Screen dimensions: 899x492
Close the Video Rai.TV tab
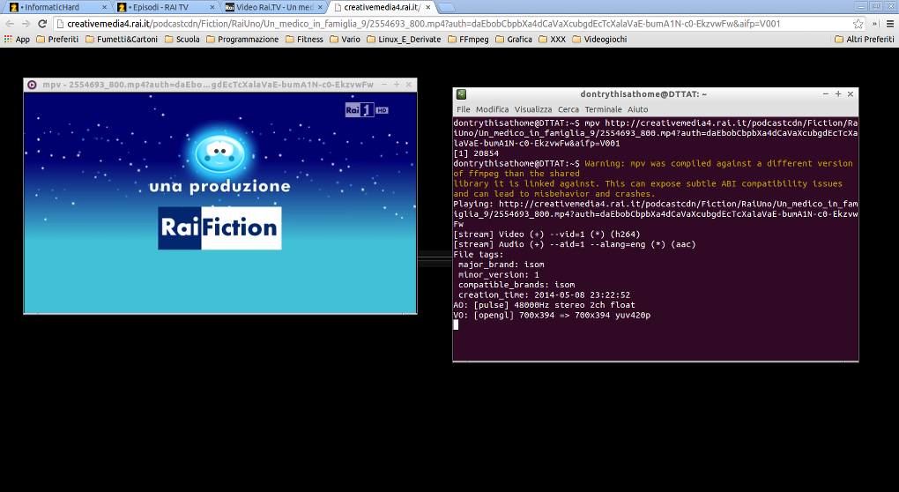(320, 7)
